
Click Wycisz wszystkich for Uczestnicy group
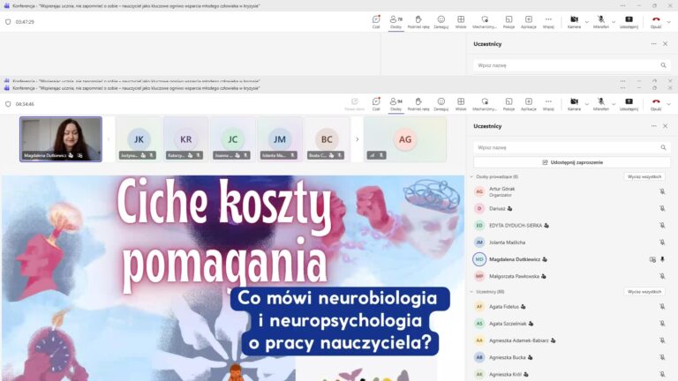coord(644,292)
